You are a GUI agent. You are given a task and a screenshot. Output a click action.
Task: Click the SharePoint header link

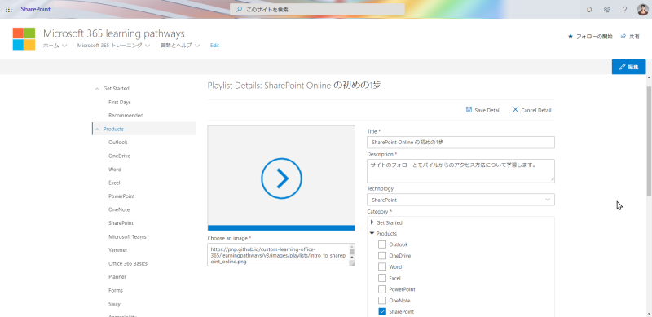coord(35,9)
